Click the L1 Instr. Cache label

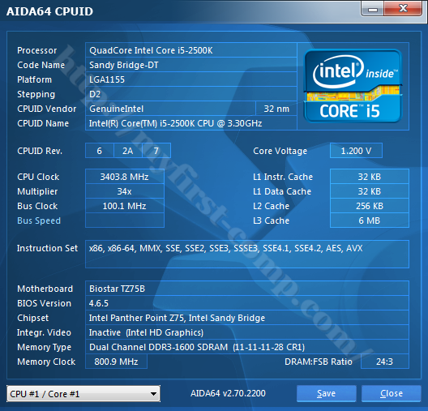(x=283, y=177)
